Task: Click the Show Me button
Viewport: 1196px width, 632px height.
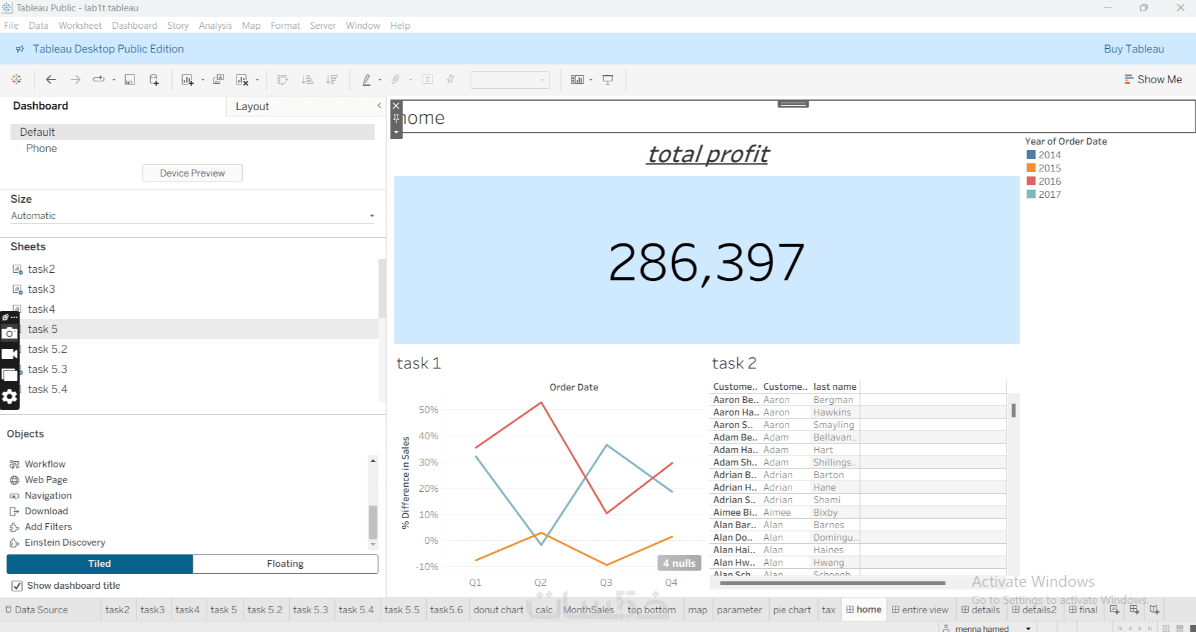Action: (x=1153, y=79)
